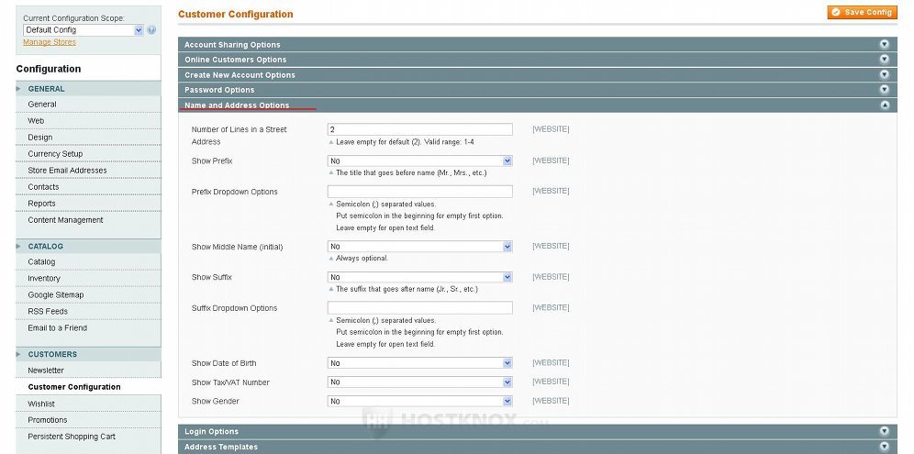Click the CUSTOMERS section triangle icon
Screen dimensions: 914x454
coord(18,354)
